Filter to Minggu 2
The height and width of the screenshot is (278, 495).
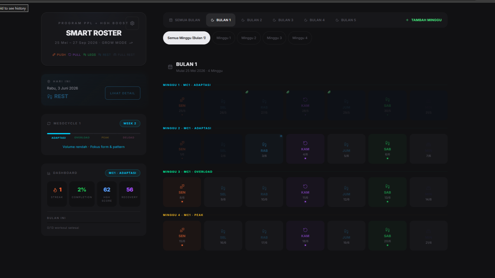pos(249,38)
